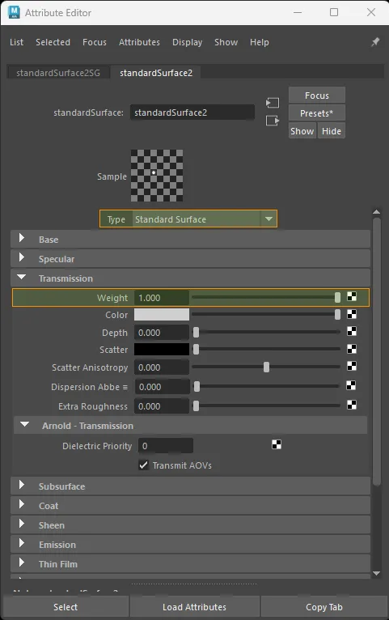Click the Transmission Scatter black color swatch

(x=162, y=349)
